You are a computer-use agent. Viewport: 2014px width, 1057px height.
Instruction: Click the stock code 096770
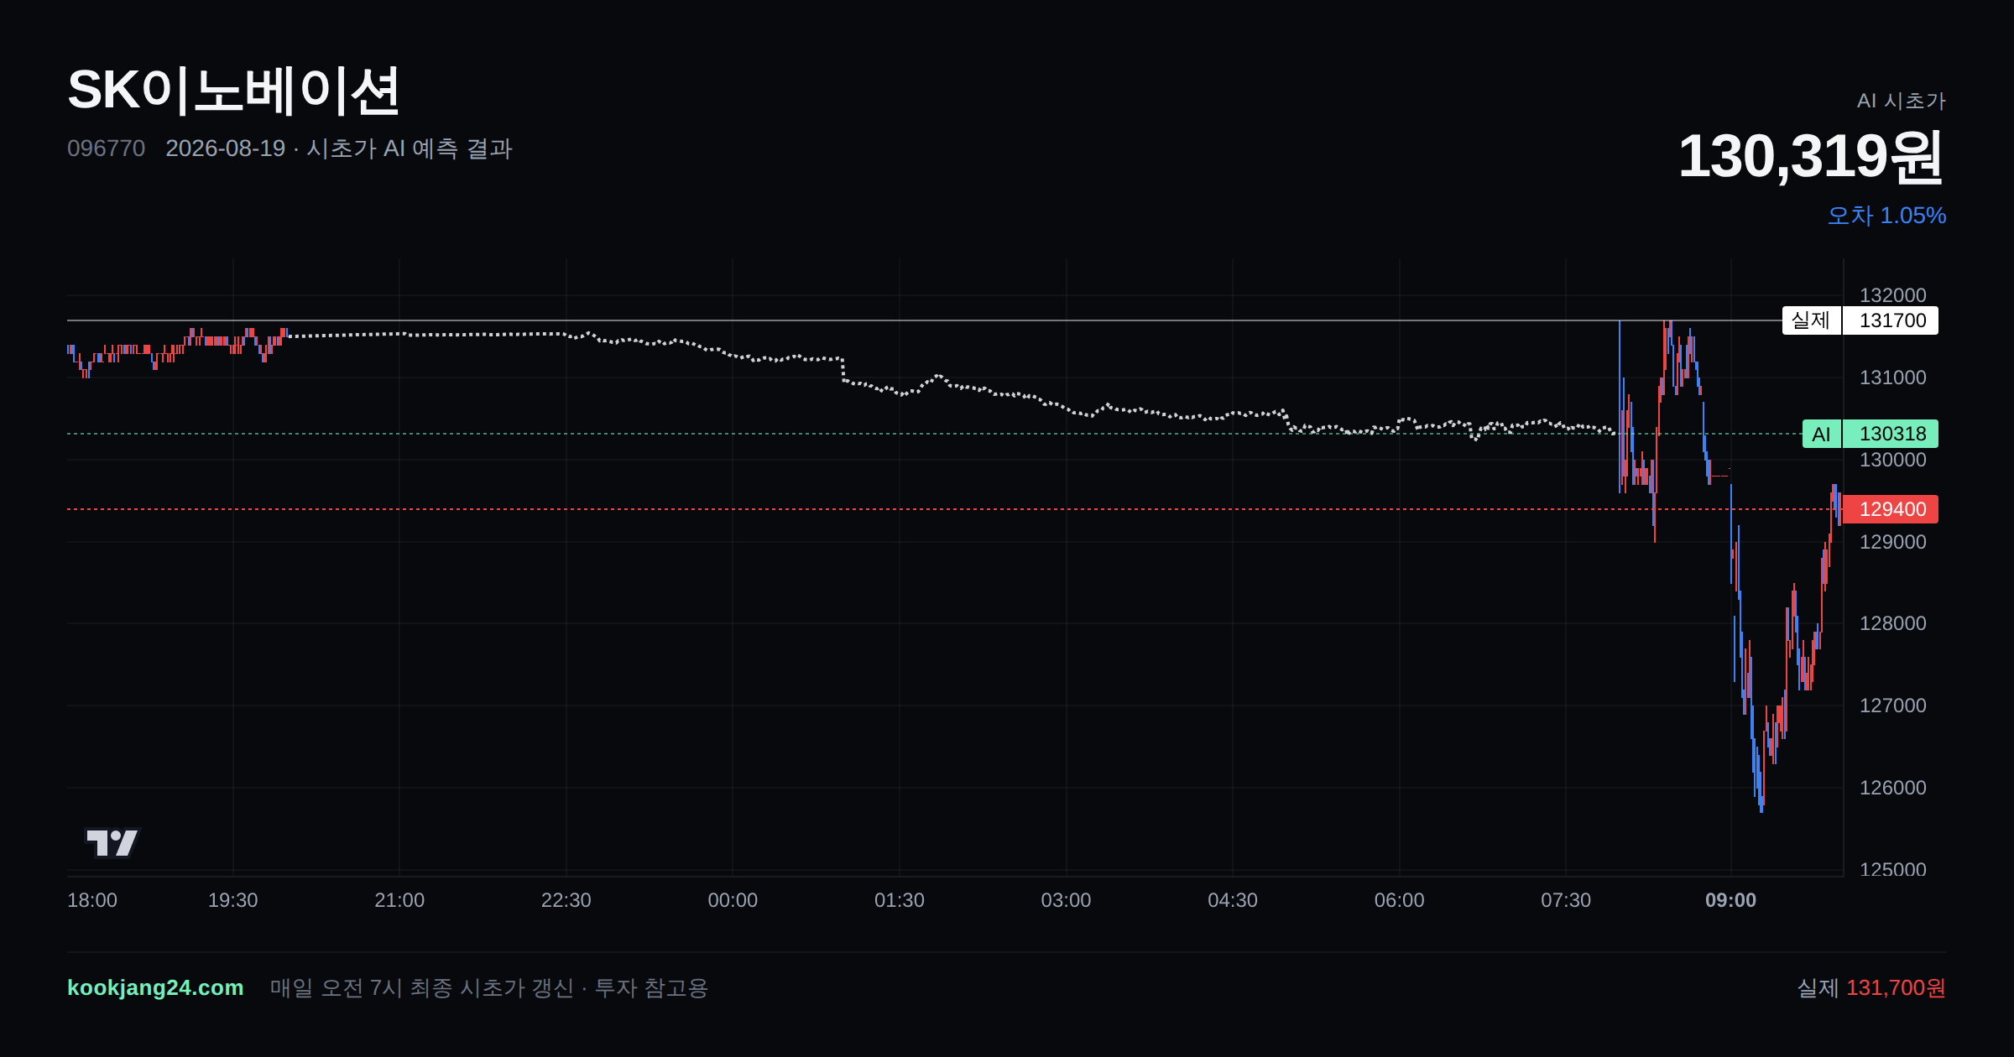coord(106,148)
